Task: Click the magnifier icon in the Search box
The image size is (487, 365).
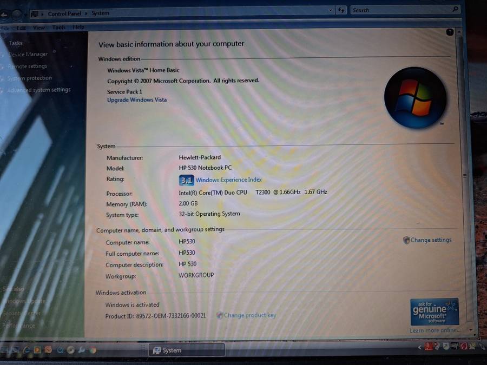Action: click(455, 9)
